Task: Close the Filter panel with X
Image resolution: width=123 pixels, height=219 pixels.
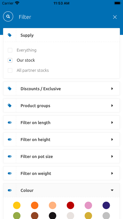Action: [115, 17]
